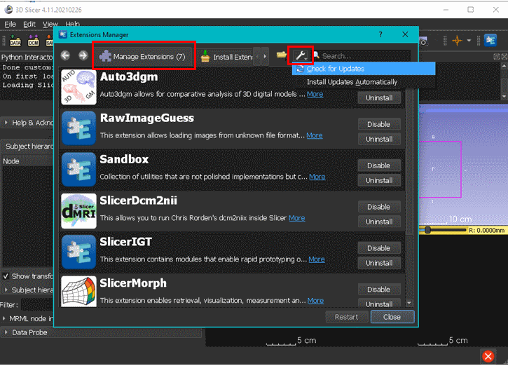Open the File menu
Image resolution: width=508 pixels, height=366 pixels.
click(11, 24)
